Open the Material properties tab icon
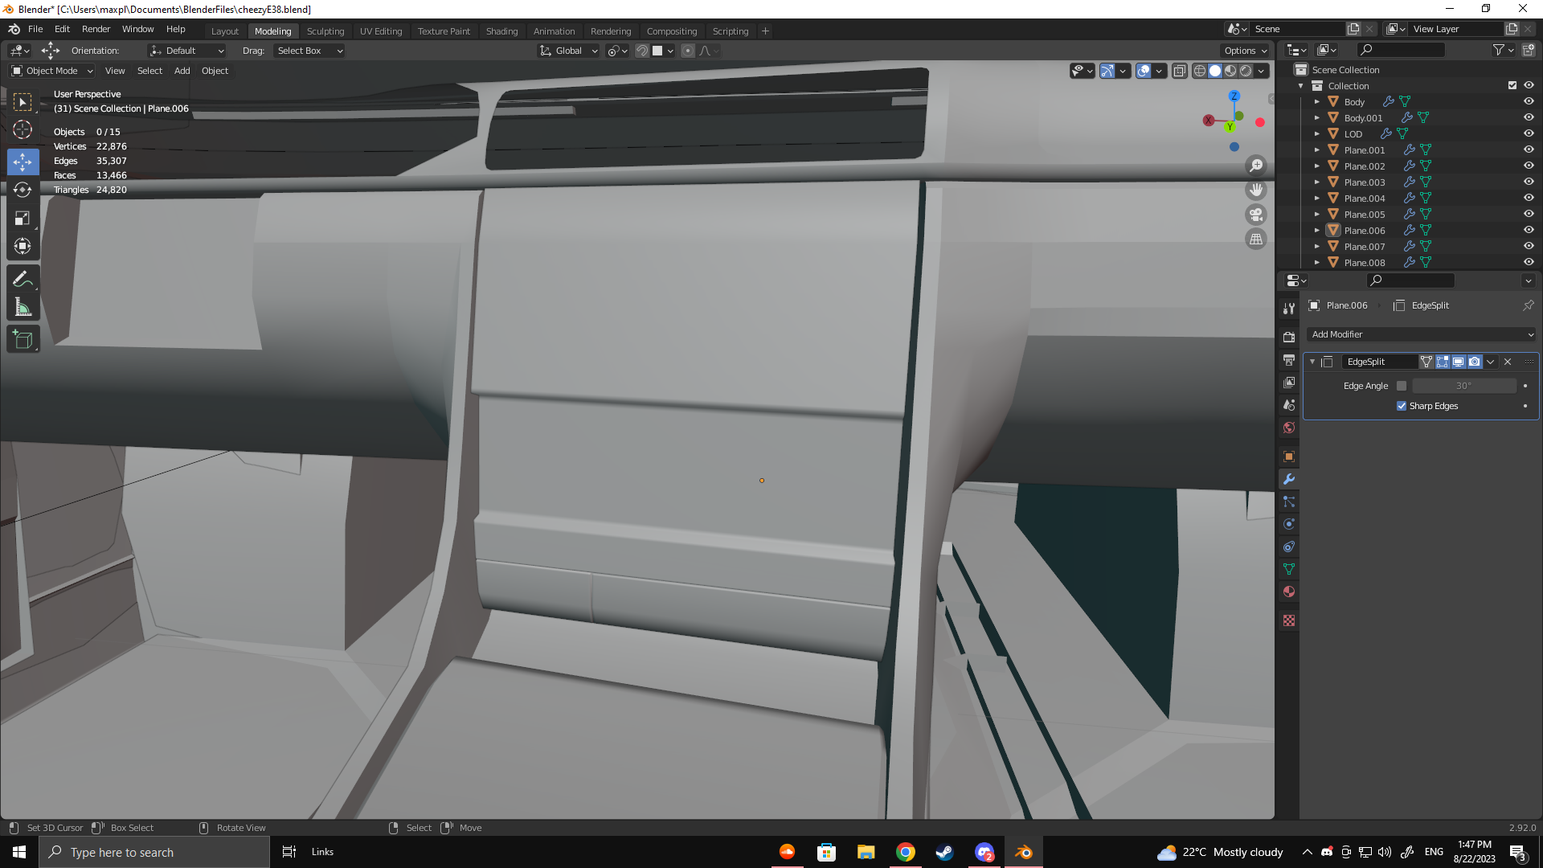1543x868 pixels. 1289,592
